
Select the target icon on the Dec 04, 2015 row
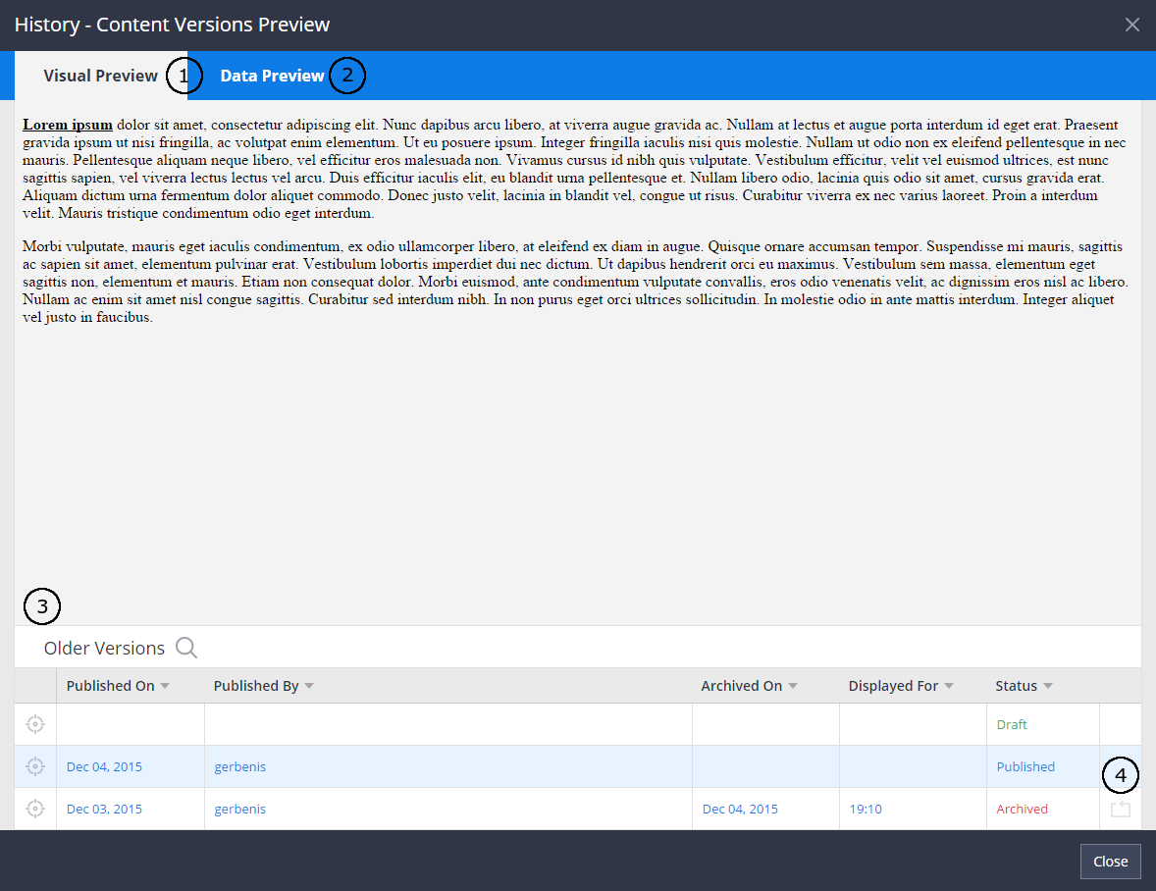34,766
